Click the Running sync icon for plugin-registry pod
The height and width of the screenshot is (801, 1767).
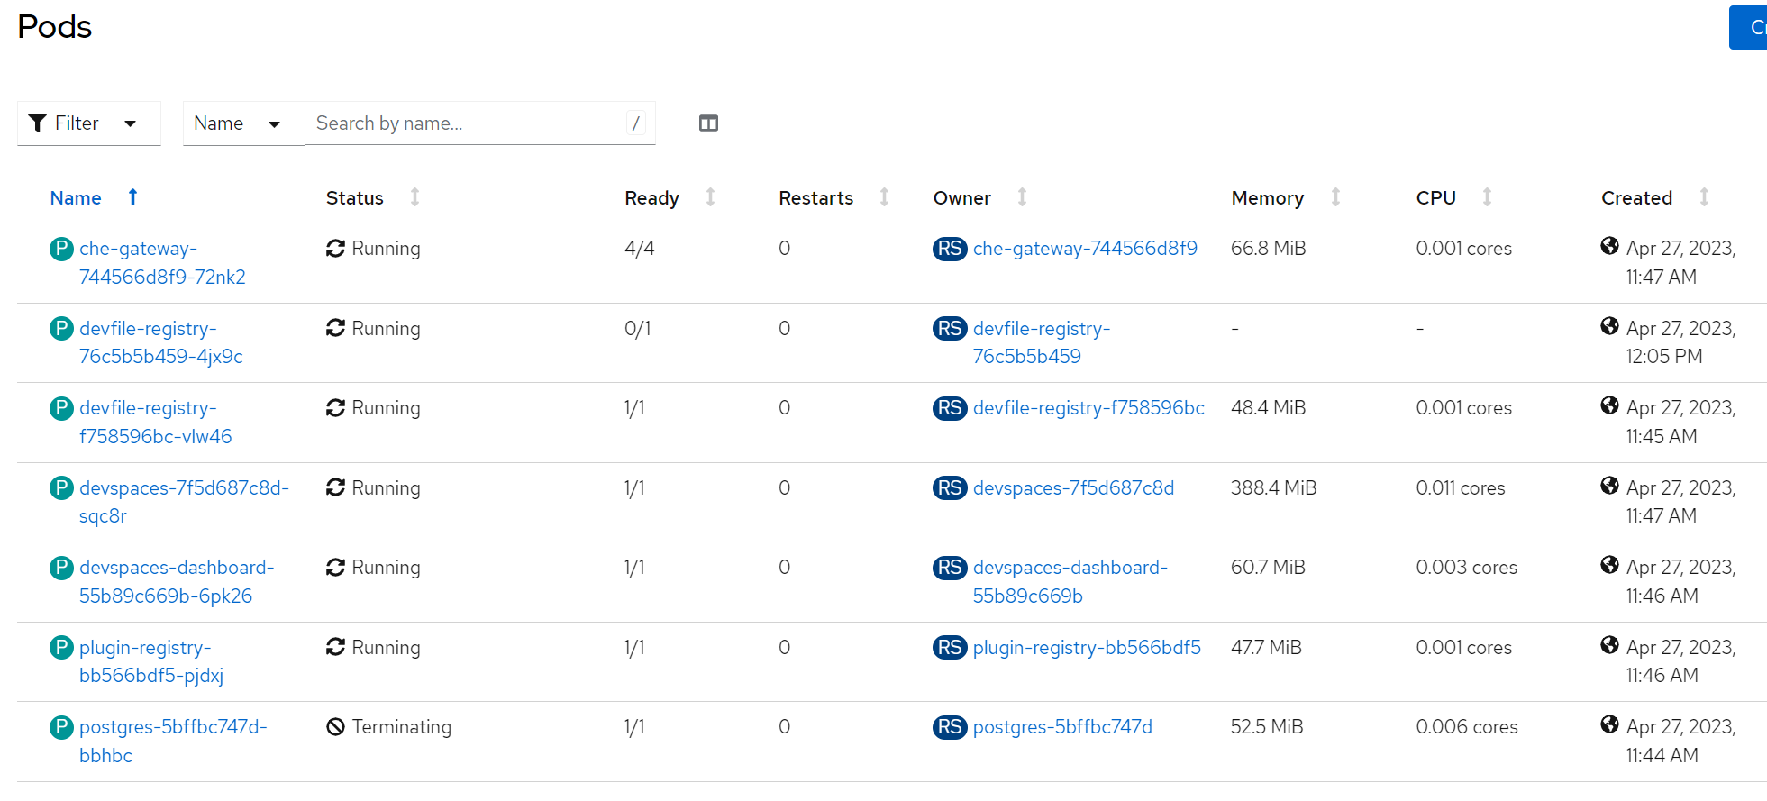[x=335, y=647]
